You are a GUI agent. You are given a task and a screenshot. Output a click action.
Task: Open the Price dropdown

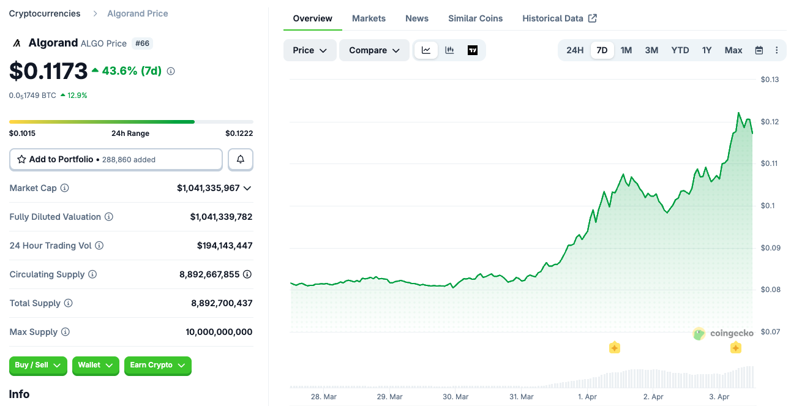click(310, 50)
